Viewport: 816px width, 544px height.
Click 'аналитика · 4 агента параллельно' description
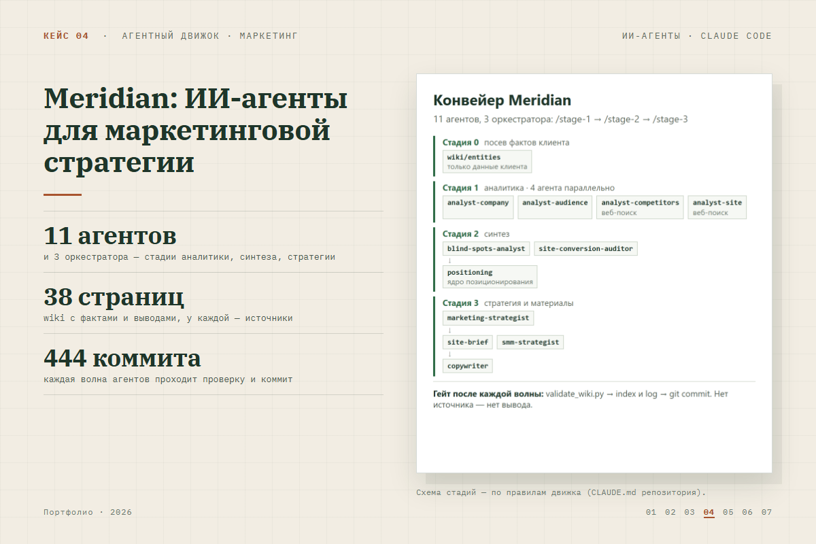click(x=549, y=188)
